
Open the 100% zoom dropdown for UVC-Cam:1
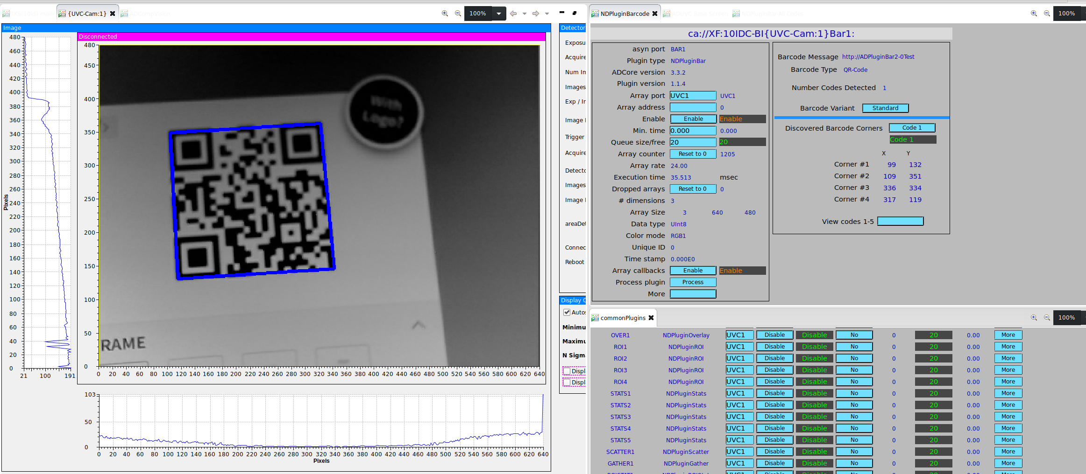tap(499, 14)
